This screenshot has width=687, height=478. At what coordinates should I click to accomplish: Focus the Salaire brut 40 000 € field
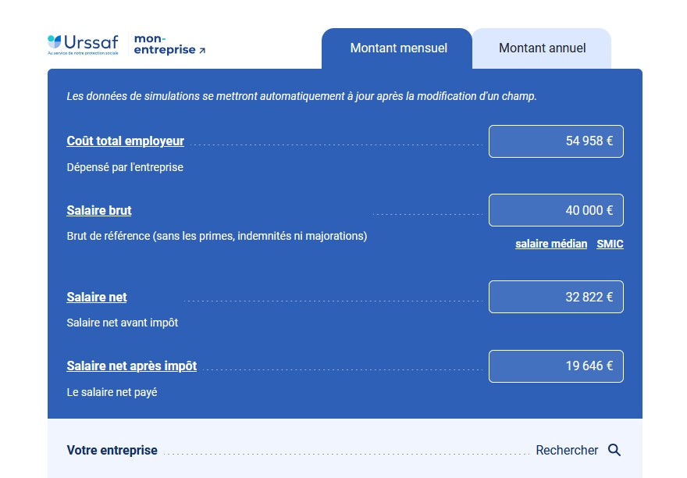pos(556,210)
